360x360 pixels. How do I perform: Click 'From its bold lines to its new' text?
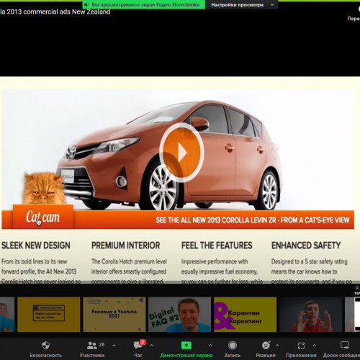coord(35,261)
